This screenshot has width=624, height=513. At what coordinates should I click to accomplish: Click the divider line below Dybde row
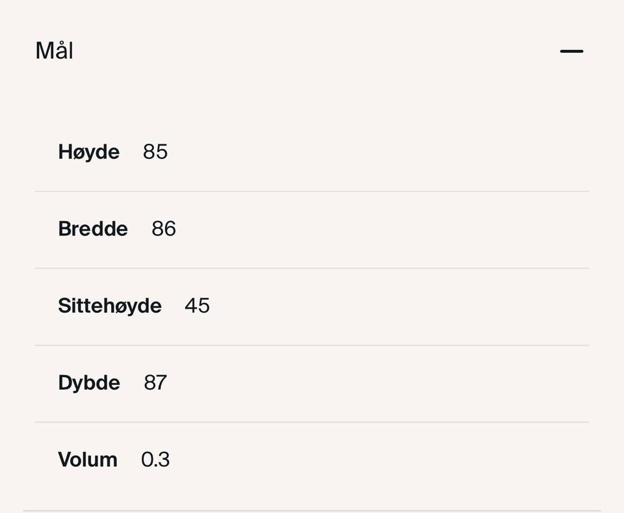312,422
